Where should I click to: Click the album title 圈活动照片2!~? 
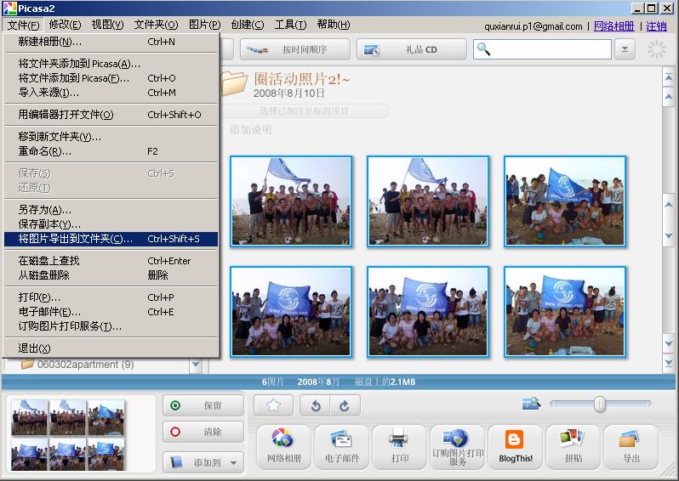tap(301, 79)
